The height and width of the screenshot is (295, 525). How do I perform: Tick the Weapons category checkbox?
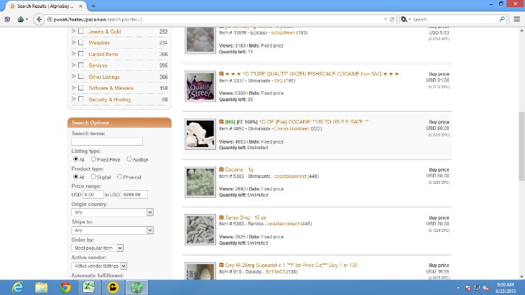coord(80,42)
